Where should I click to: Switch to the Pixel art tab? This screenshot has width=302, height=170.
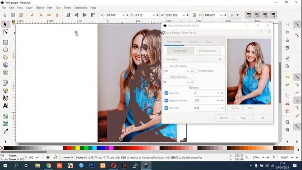193,42
